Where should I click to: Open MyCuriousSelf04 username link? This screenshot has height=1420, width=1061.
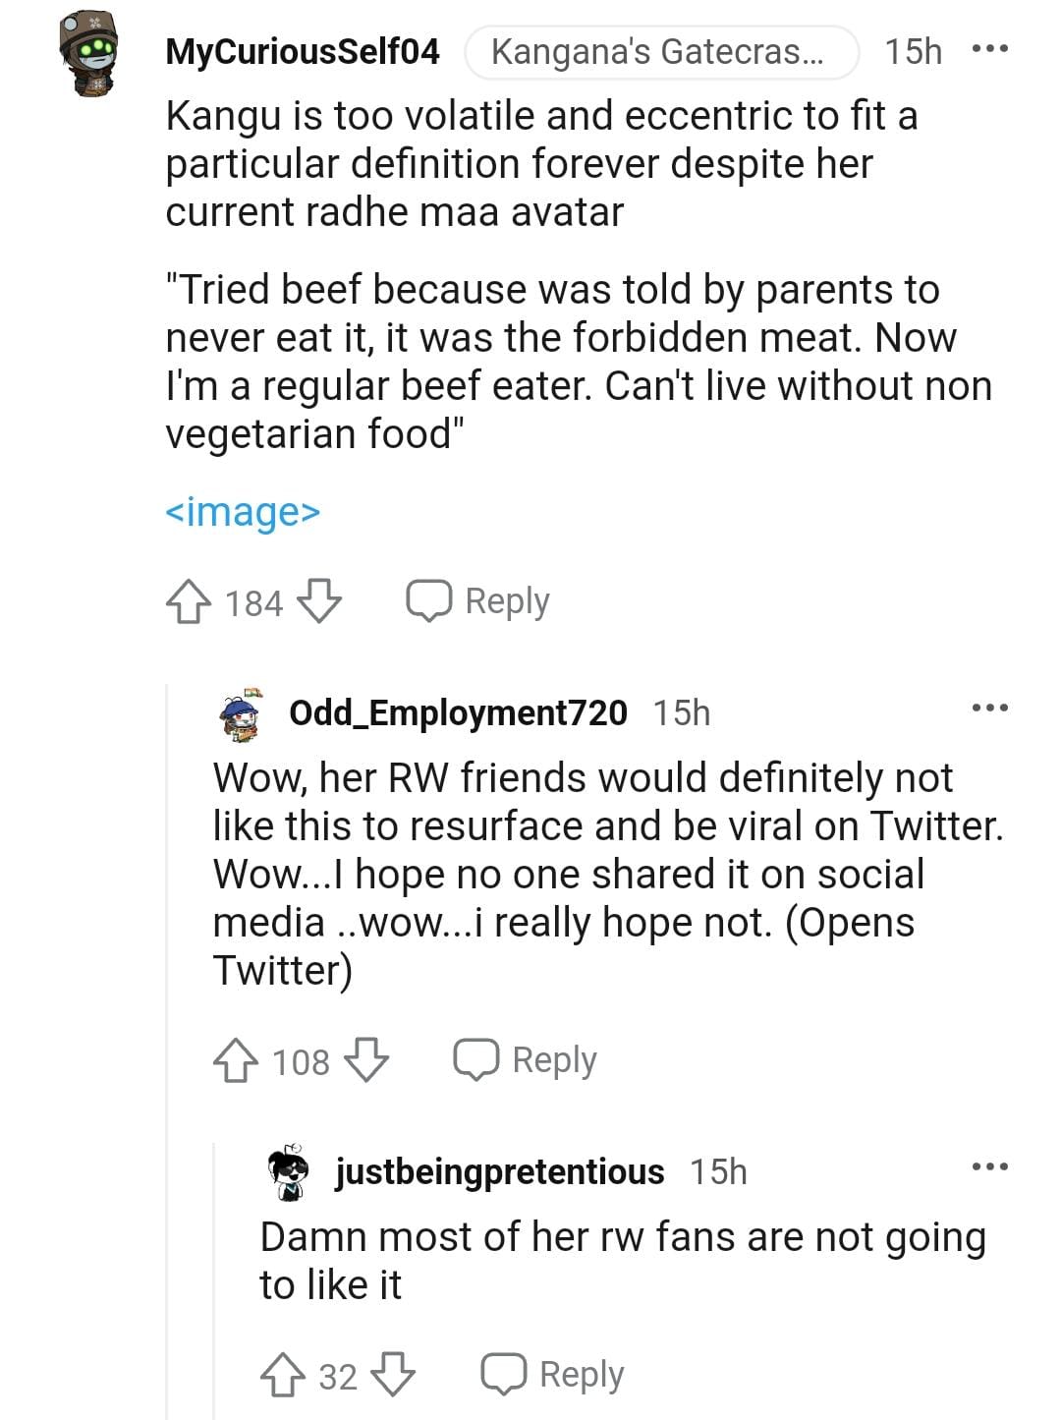click(303, 51)
